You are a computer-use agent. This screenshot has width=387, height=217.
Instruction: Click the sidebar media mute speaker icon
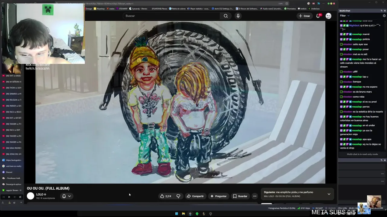pos(20,197)
